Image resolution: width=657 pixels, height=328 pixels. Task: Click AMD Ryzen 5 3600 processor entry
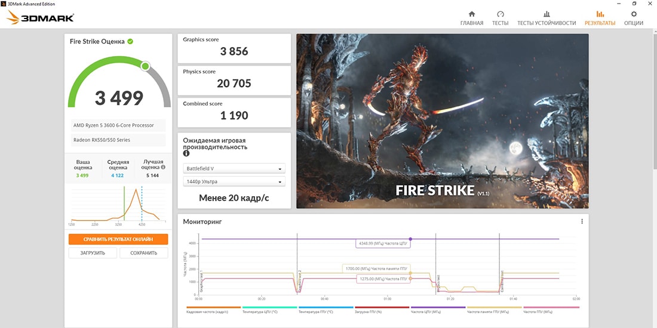pos(118,125)
